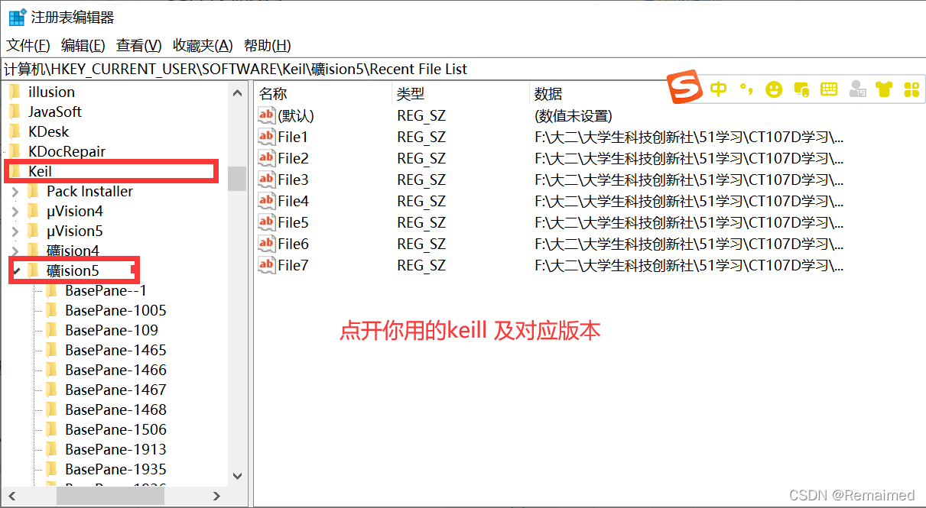
Task: Collapse the 礦ision5 key
Action: coord(15,270)
